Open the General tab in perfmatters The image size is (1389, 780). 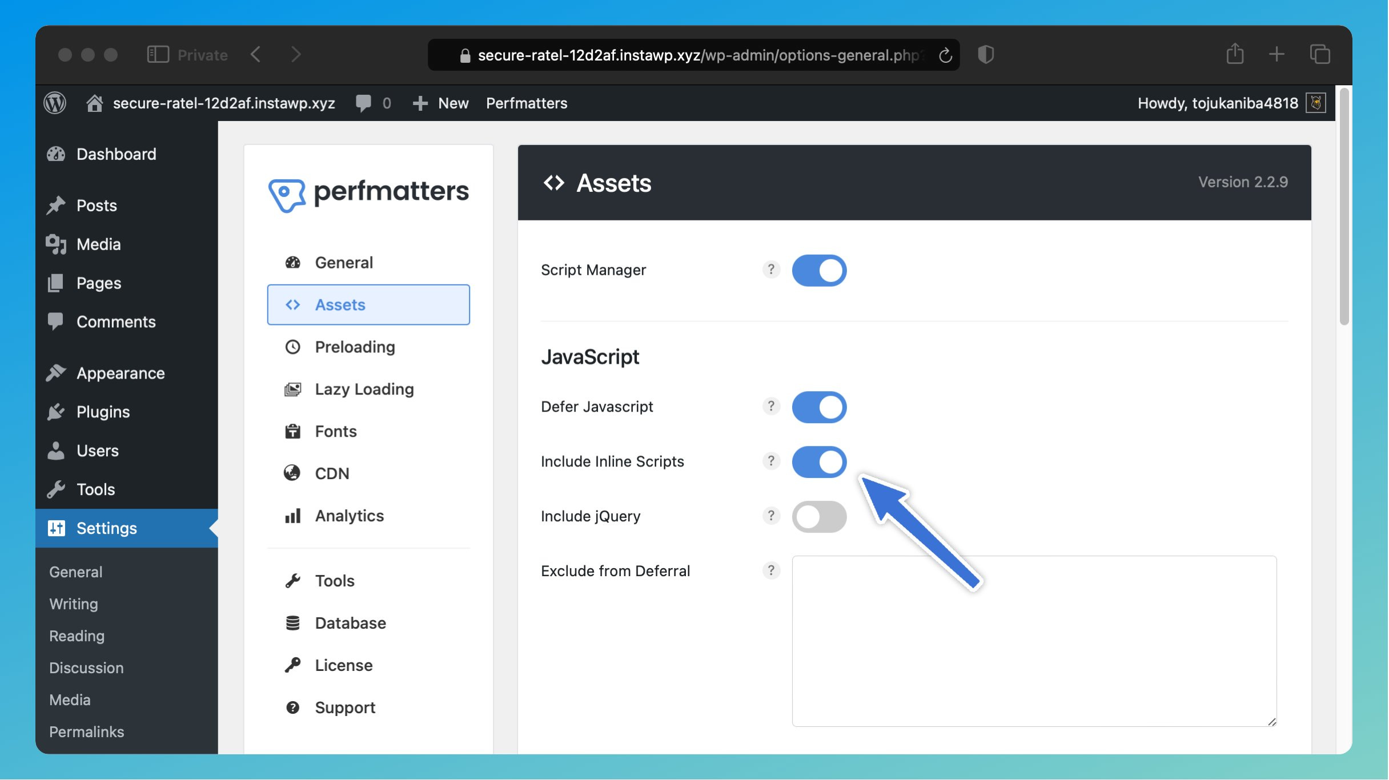coord(368,263)
